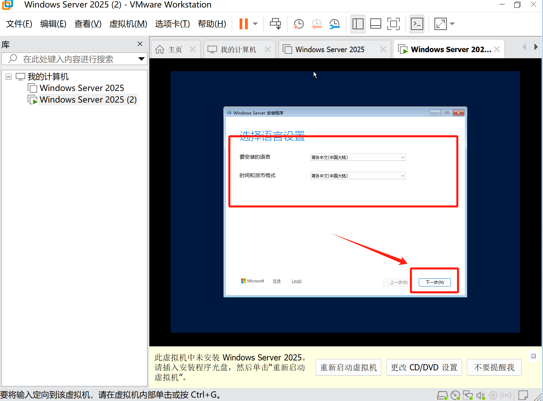Select Windows Server 2025 in library tree
This screenshot has width=543, height=401.
(x=82, y=88)
